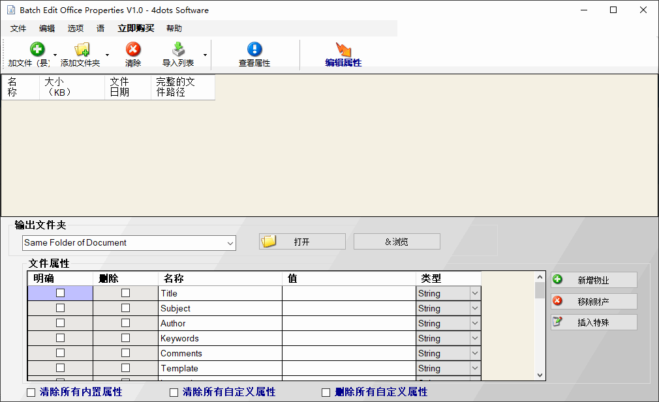Click the 移除财产 remove property button
Viewport: 659px width, 402px height.
click(x=594, y=301)
